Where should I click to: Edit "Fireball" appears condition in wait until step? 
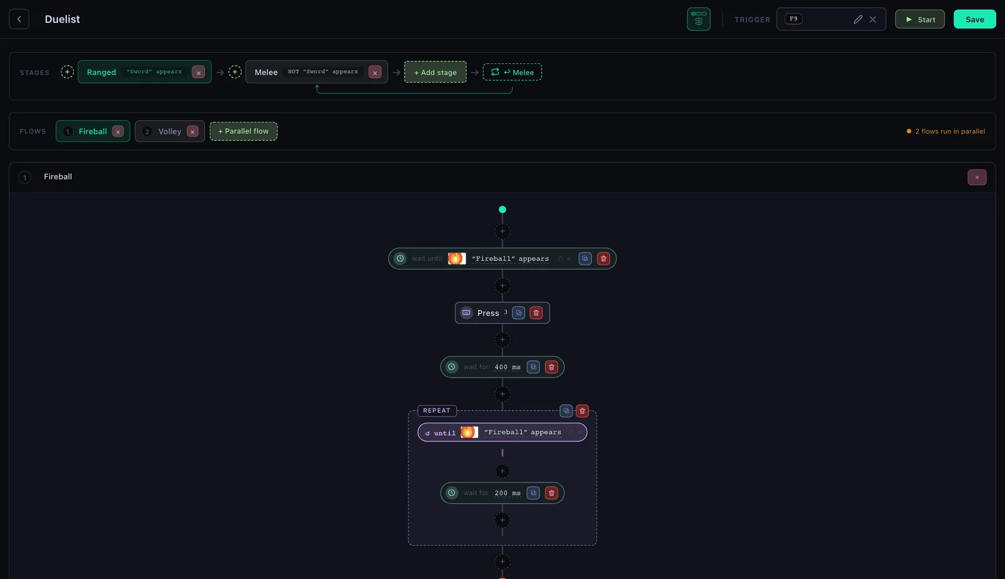(510, 258)
